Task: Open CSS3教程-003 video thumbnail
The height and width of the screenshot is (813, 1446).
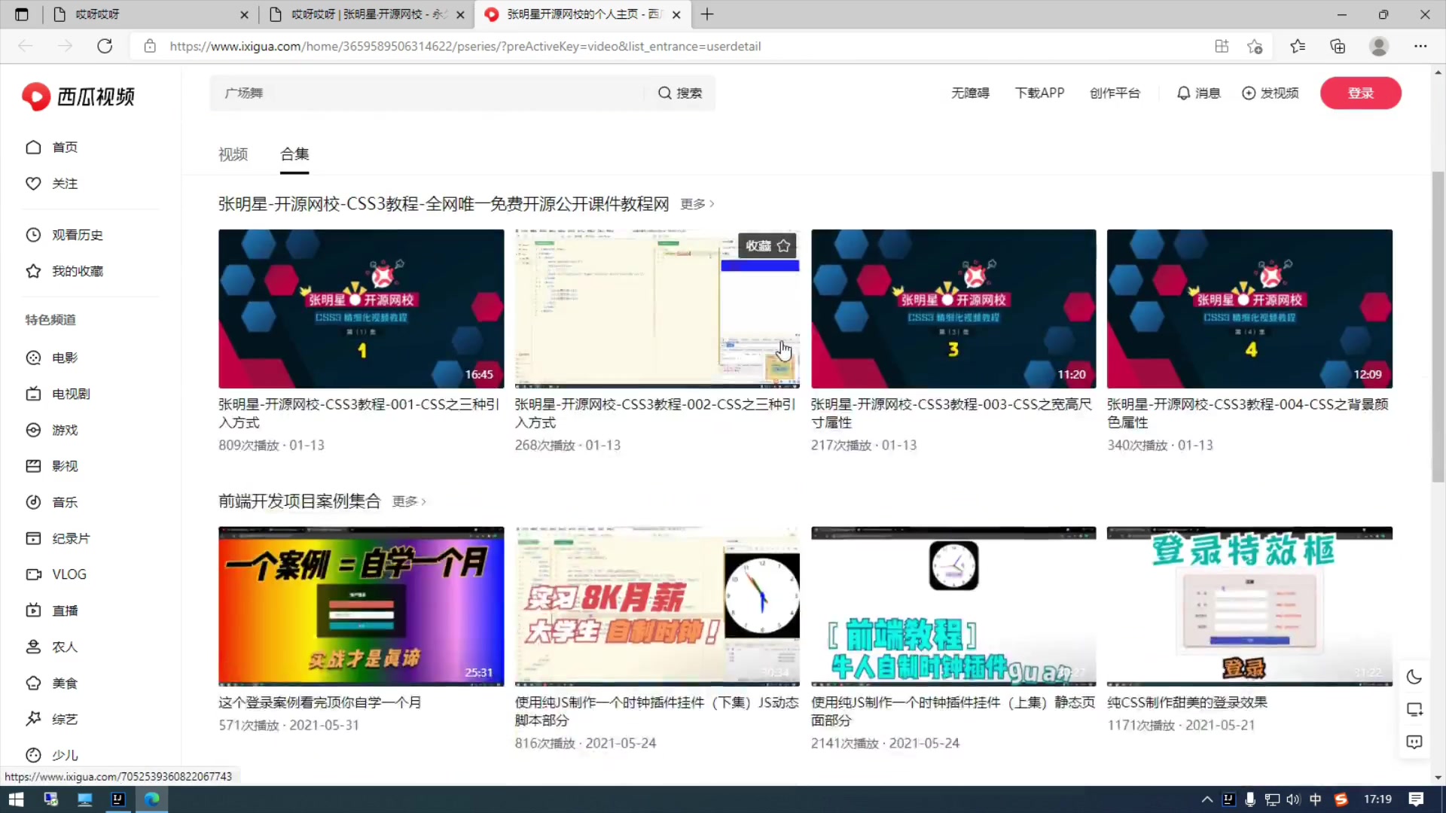Action: 953,309
